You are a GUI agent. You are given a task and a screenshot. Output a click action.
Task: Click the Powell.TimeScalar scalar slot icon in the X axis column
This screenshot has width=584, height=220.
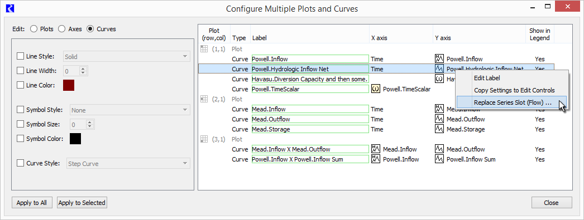tap(376, 89)
